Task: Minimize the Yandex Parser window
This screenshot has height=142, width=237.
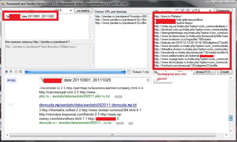Action: (214, 2)
